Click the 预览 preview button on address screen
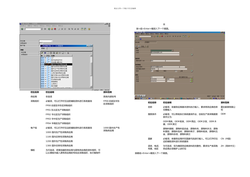This screenshot has height=177, width=250. [142, 46]
